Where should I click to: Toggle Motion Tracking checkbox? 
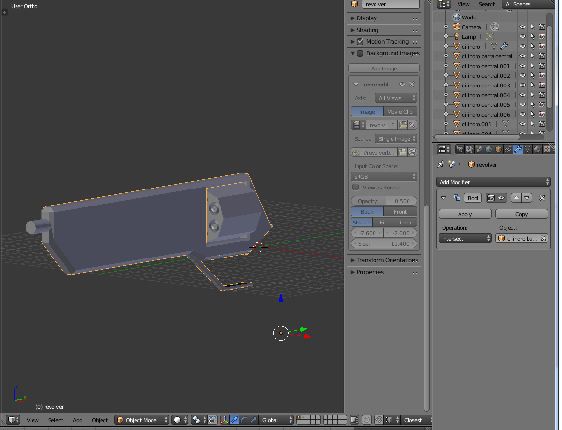[x=360, y=42]
